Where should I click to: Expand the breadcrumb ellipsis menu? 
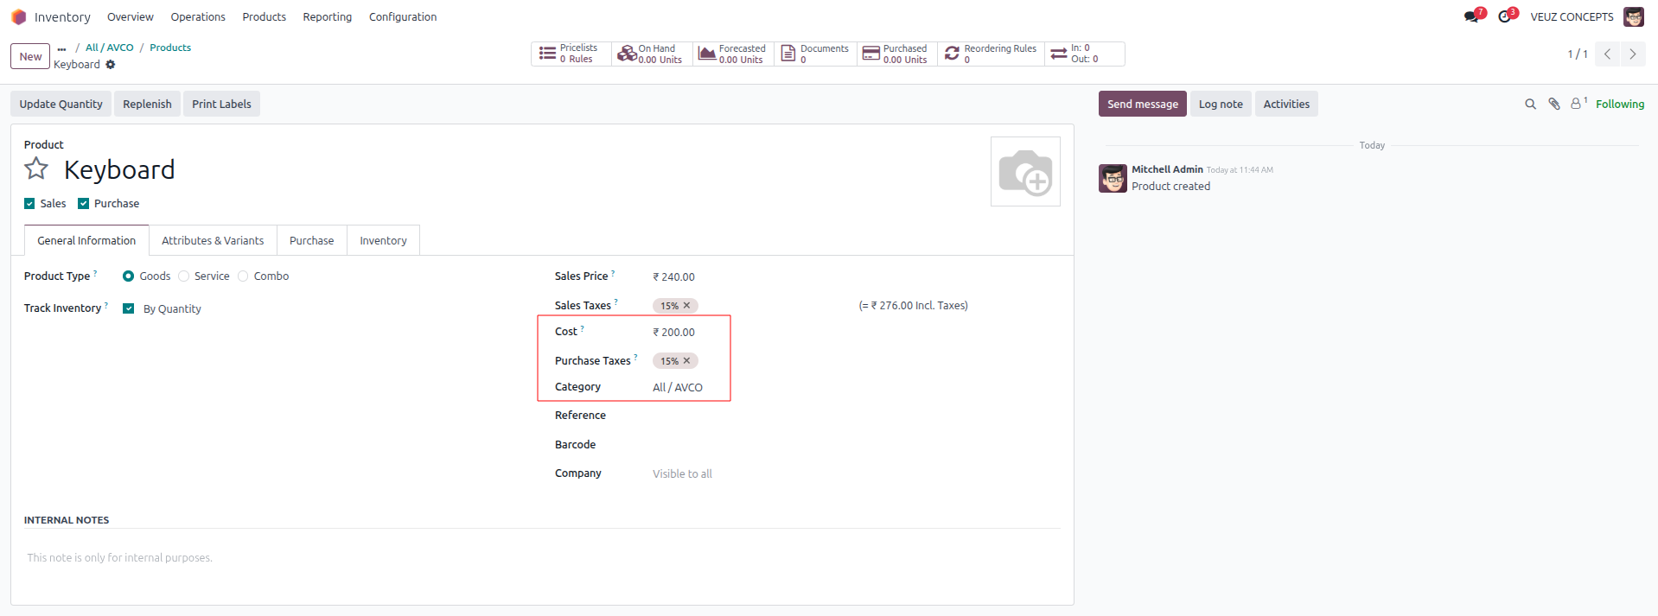tap(61, 48)
